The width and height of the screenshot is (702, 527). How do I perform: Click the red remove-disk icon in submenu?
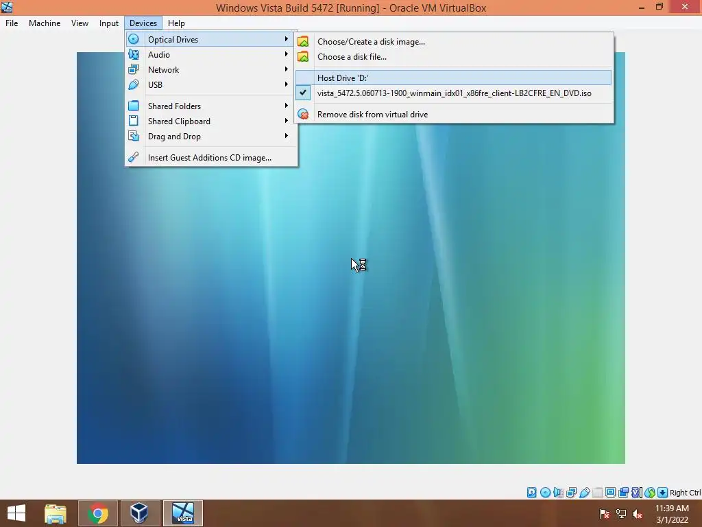click(303, 115)
